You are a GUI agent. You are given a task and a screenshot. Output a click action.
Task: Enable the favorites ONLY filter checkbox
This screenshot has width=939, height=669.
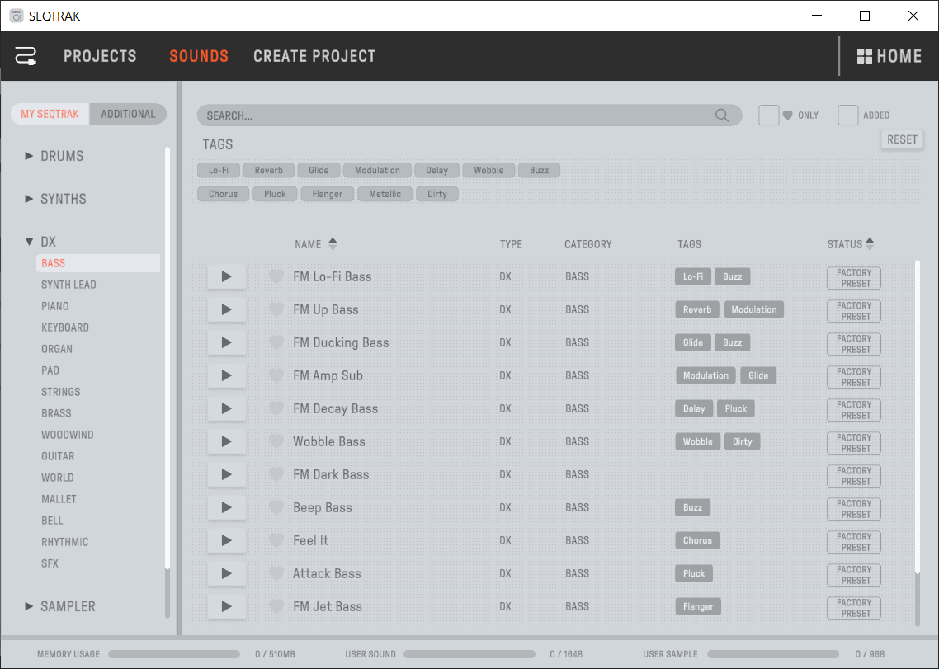click(x=768, y=115)
